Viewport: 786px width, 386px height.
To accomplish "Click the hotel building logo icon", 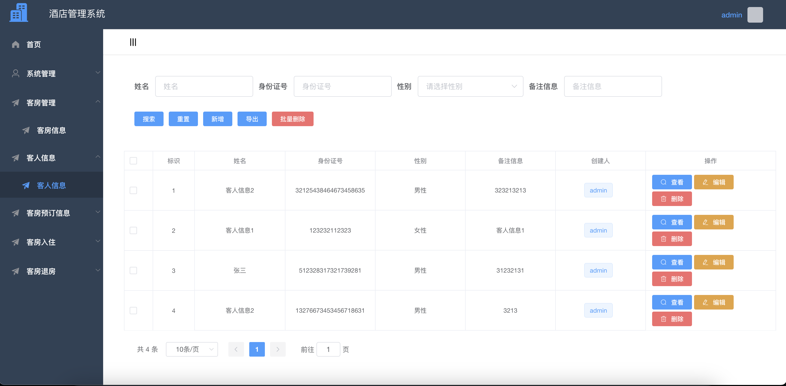I will coord(18,12).
